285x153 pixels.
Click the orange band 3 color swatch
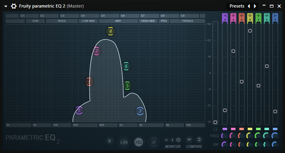pos(241,129)
